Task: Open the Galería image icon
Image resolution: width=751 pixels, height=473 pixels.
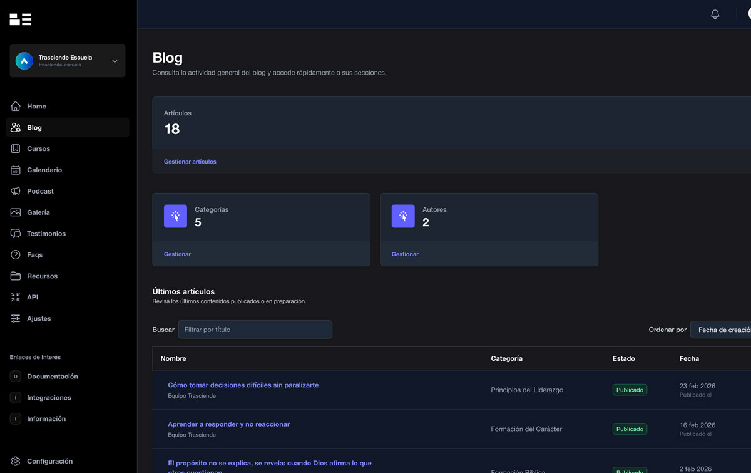Action: [16, 212]
